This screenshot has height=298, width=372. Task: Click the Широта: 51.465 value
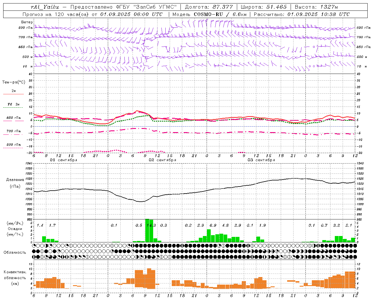coord(264,7)
